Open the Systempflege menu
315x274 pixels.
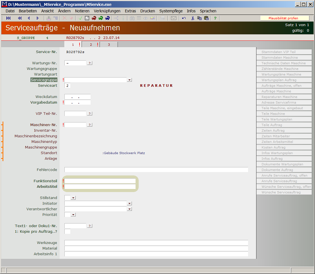pyautogui.click(x=171, y=11)
